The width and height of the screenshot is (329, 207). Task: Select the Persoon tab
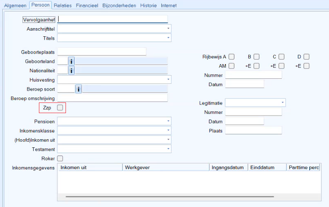pyautogui.click(x=41, y=5)
